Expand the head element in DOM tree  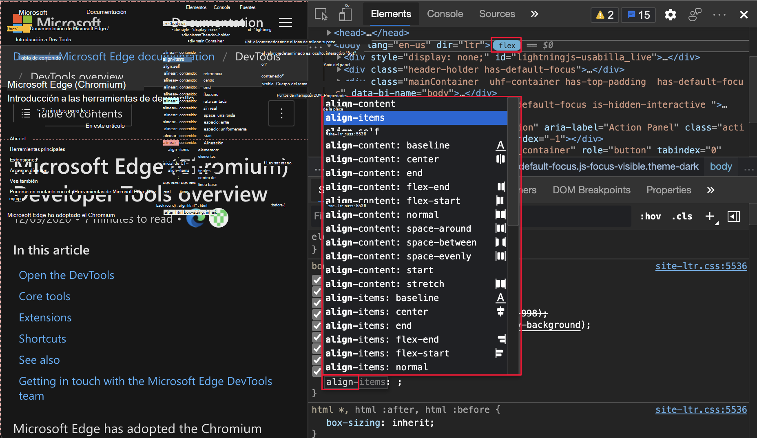coord(329,33)
